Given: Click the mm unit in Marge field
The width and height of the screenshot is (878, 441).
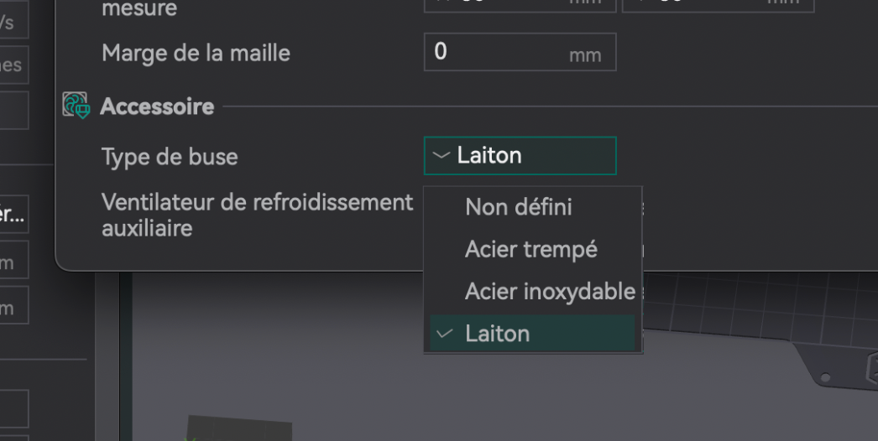Looking at the screenshot, I should pyautogui.click(x=585, y=54).
